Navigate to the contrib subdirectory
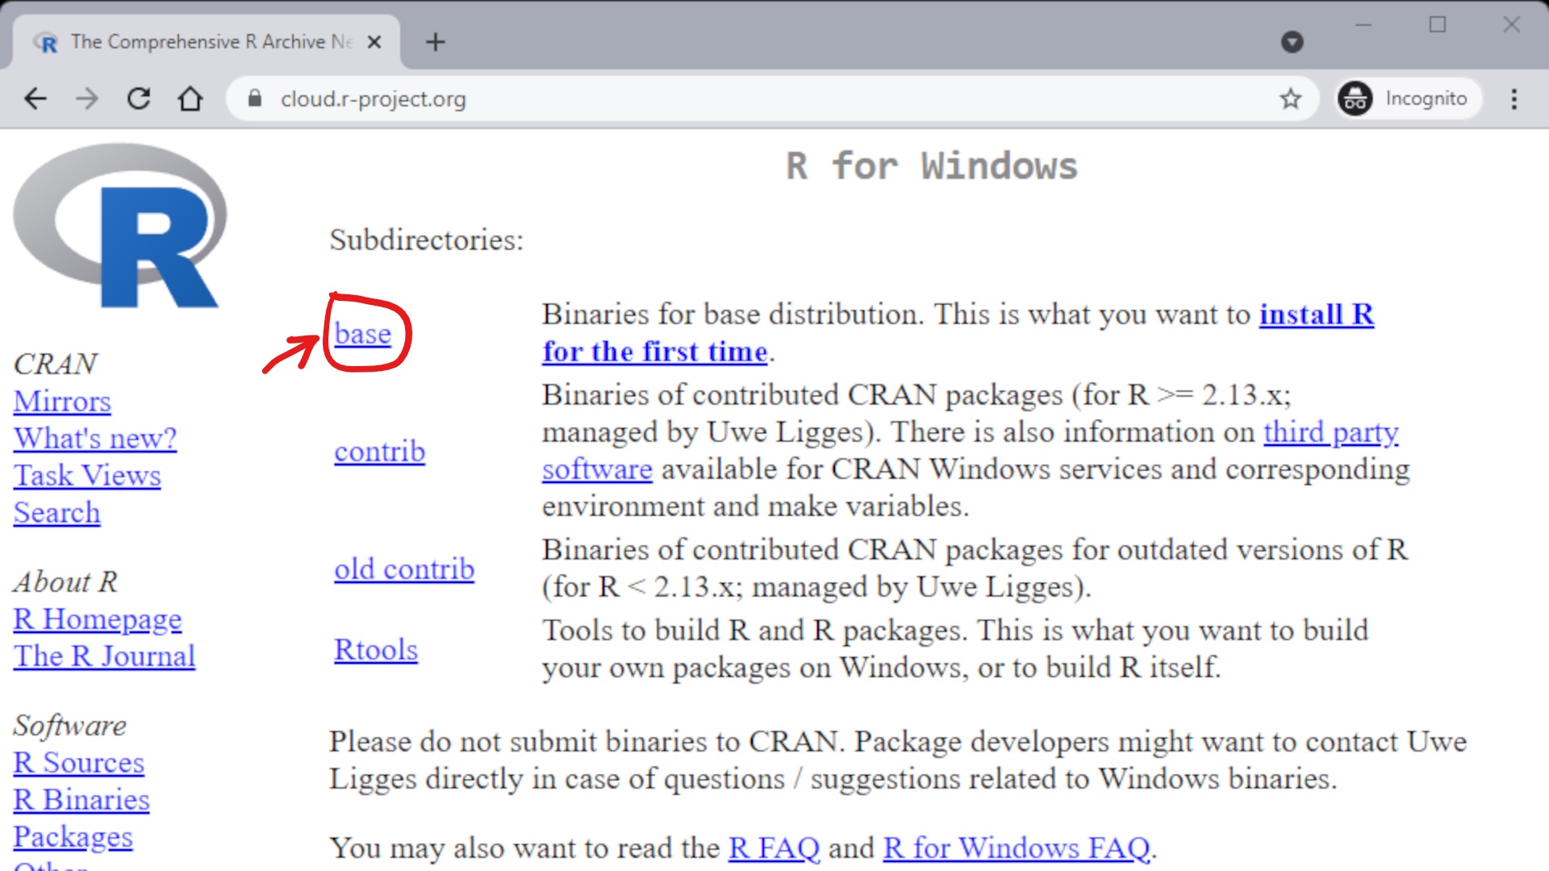This screenshot has height=871, width=1549. 378,451
